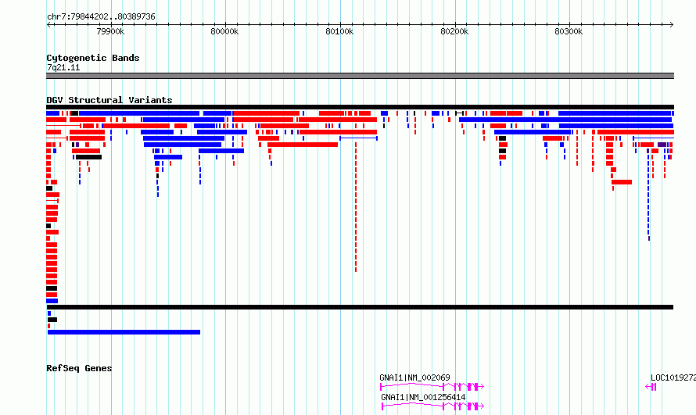696x415 pixels.
Task: Click the left arrow end of ruler
Action: (x=48, y=25)
